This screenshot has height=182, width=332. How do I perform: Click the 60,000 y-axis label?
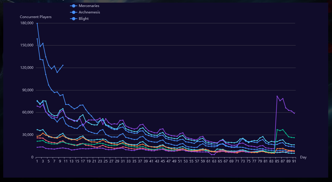point(28,112)
